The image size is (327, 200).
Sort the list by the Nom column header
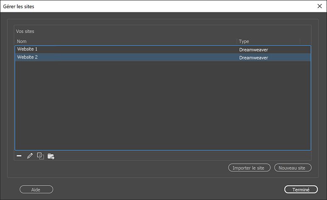coord(22,41)
